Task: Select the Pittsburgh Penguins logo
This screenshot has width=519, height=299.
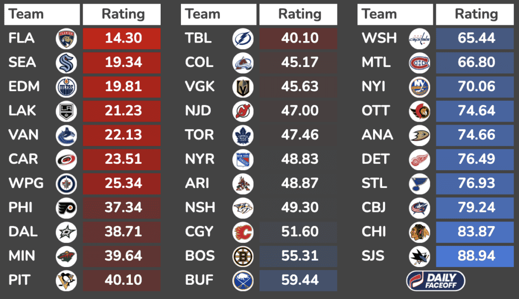Action: pyautogui.click(x=66, y=281)
